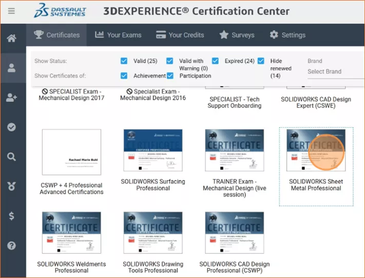This screenshot has height=278, width=365.
Task: Open SOLIDWORKS CAD Design Professional (CSWP) thumbnail
Action: tap(235, 233)
